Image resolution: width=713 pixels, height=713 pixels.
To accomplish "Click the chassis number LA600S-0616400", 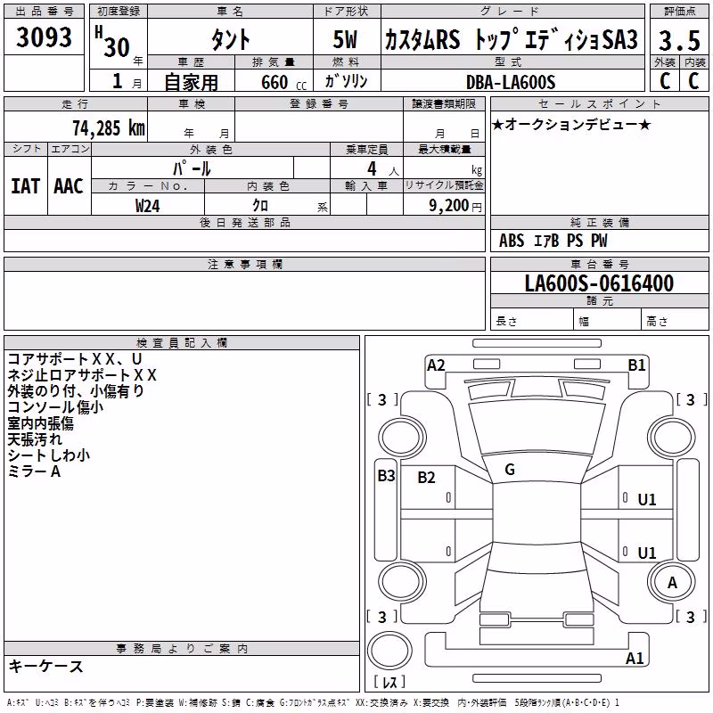I will (599, 283).
